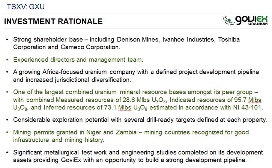This screenshot has width=272, height=168.
Task: Click the TSXV: GXU ticker text
Action: coord(26,7)
